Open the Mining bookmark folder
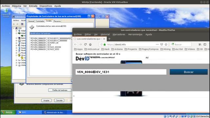 (165, 49)
